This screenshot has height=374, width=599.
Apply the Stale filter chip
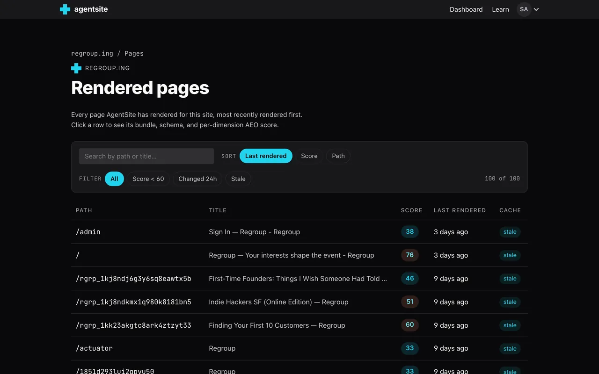(x=238, y=179)
